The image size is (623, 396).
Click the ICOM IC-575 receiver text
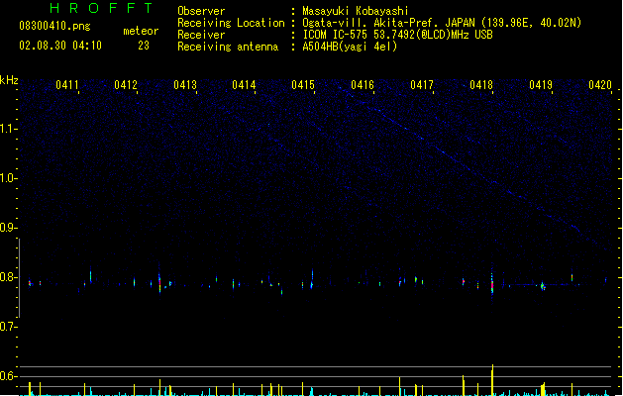tap(398, 35)
